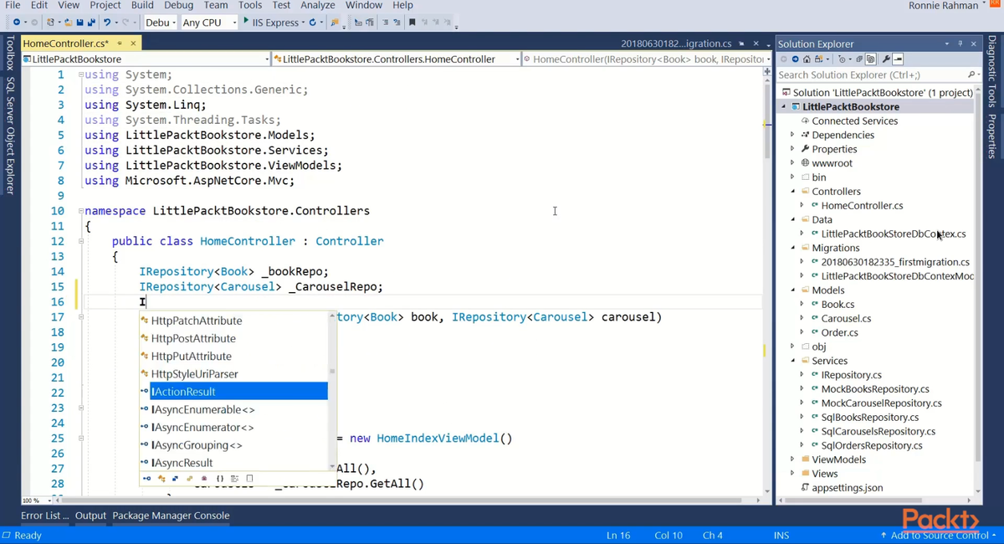Open SqlBooksRepository.cs in Solution Explorer
Viewport: 1004px width, 544px height.
870,417
